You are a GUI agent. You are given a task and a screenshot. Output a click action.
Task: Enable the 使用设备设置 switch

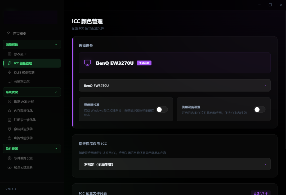pos(259,109)
